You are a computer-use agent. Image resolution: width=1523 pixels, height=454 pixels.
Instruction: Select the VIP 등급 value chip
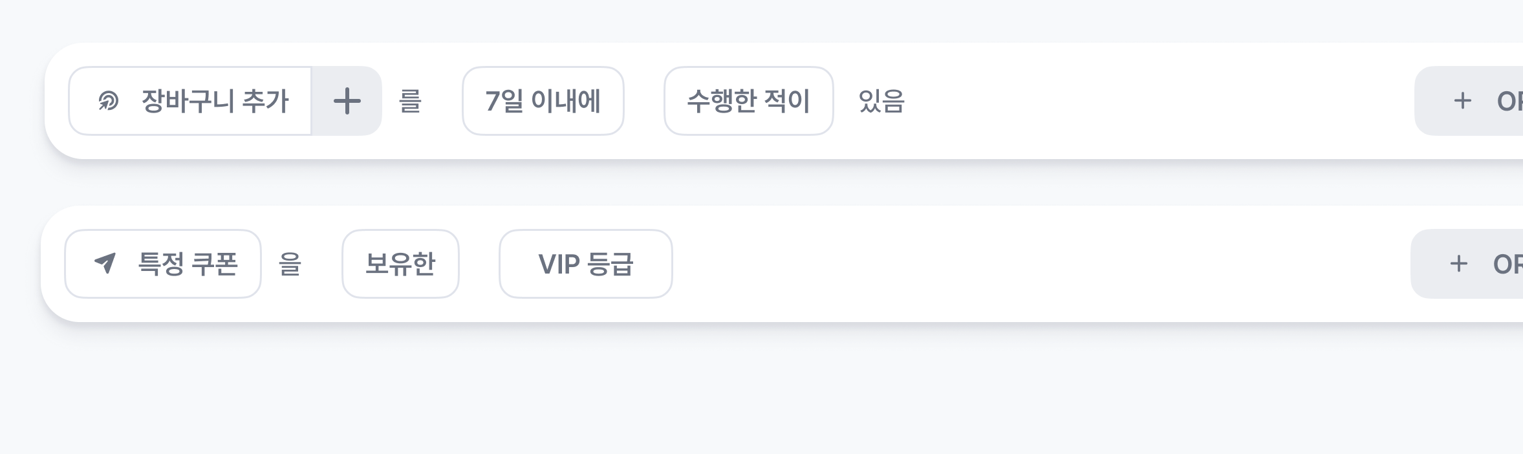(x=585, y=264)
